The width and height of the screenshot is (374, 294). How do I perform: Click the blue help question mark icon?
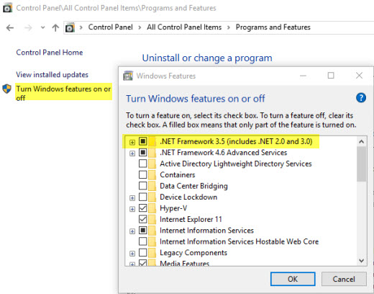pyautogui.click(x=361, y=98)
